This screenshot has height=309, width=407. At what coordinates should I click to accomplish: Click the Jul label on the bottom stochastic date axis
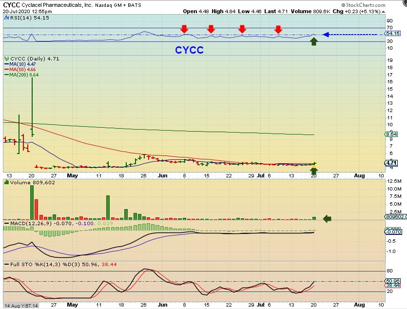pyautogui.click(x=261, y=305)
